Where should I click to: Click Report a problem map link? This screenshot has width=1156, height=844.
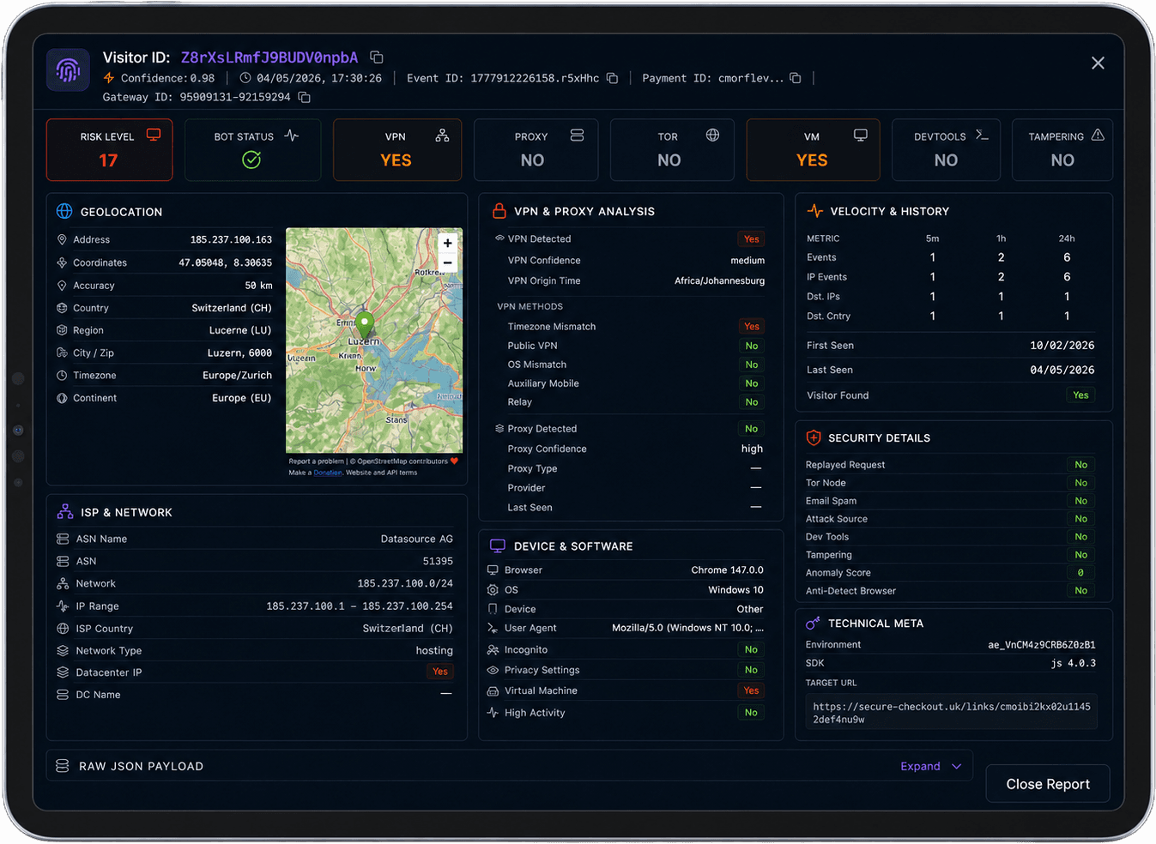[x=317, y=461]
